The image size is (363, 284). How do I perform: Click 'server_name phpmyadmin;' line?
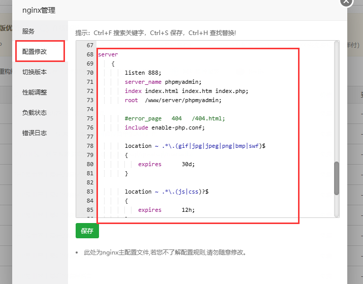point(163,82)
